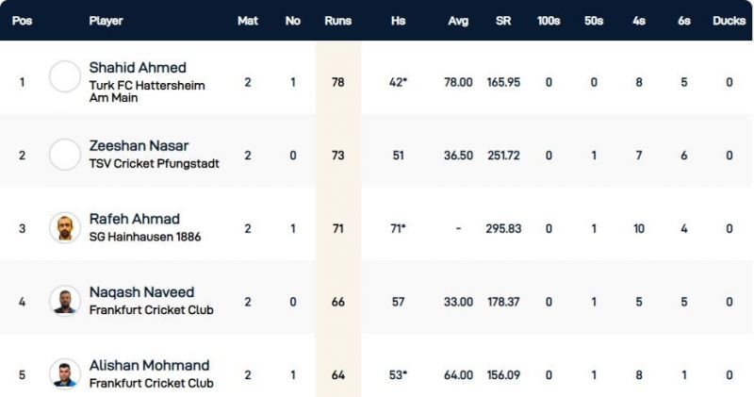Click SG Hainhausen 1886 team name
The image size is (754, 397).
click(x=145, y=237)
